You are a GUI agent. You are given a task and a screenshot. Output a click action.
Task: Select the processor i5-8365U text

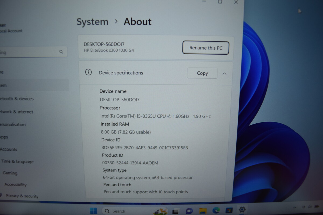(156, 116)
